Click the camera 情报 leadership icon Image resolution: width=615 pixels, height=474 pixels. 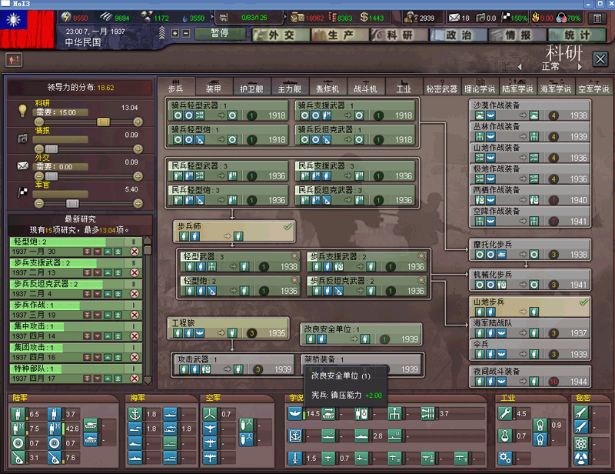click(22, 138)
